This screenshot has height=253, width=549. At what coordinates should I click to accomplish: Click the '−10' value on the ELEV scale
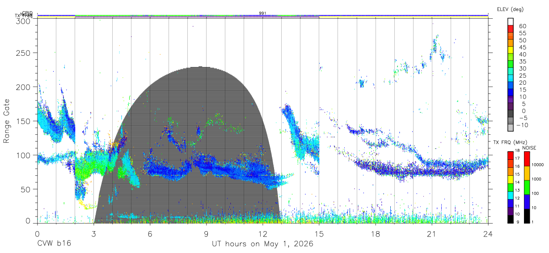pyautogui.click(x=521, y=125)
